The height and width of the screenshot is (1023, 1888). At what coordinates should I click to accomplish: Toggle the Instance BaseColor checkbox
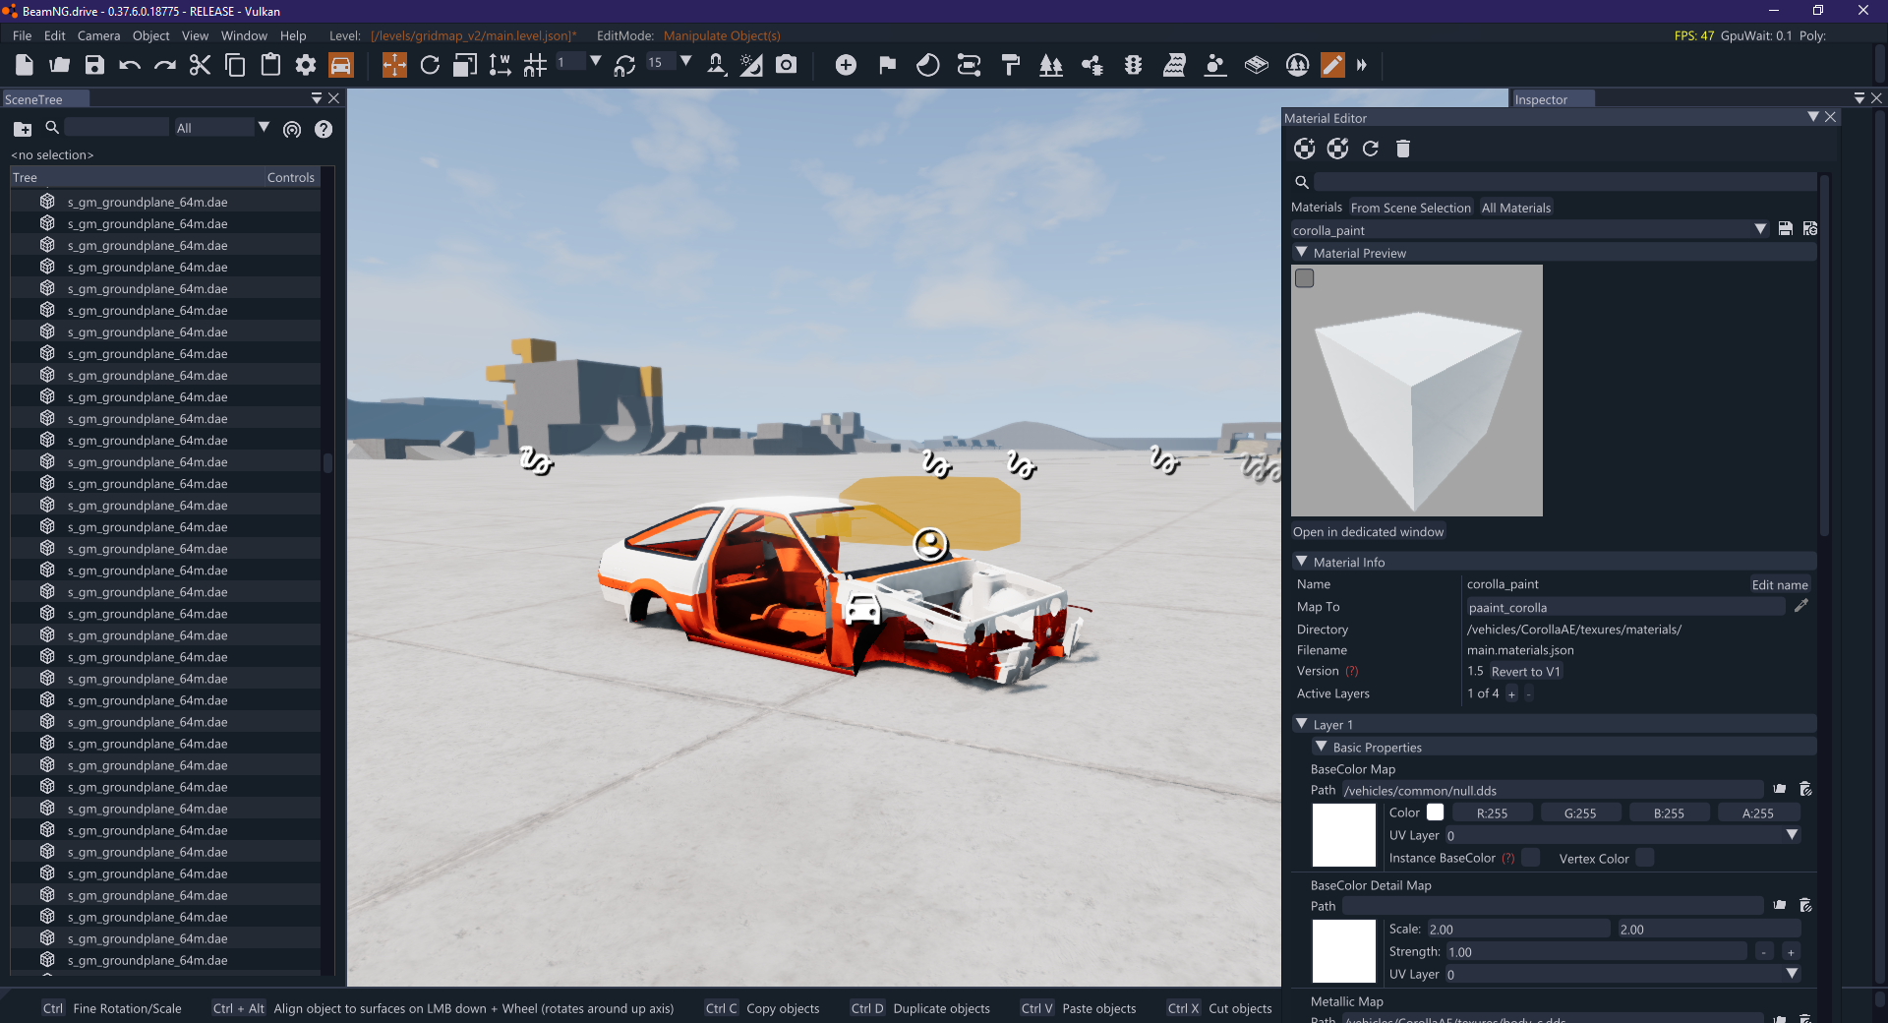(1531, 858)
